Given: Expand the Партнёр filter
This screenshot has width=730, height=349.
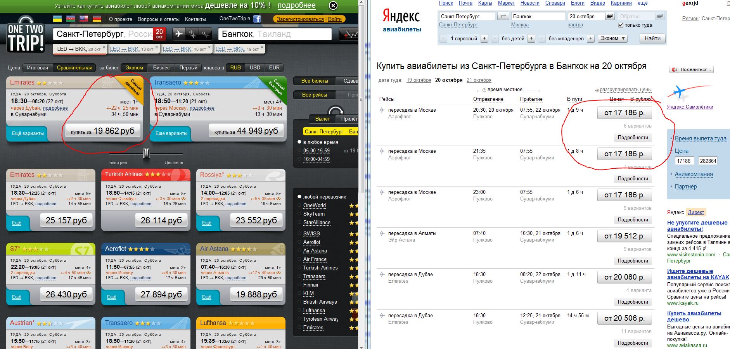Looking at the screenshot, I should 686,187.
